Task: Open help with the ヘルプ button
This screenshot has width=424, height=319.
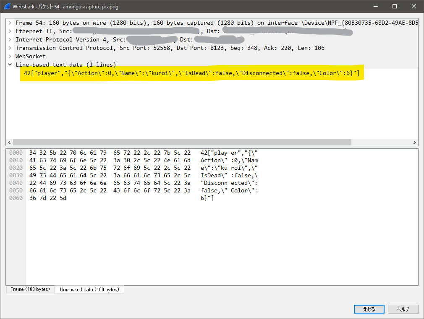Action: pyautogui.click(x=403, y=309)
